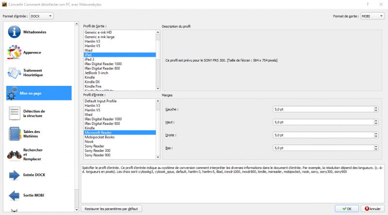Screen dimensions: 388x215
Task: Select Mise en page section
Action: pos(39,93)
